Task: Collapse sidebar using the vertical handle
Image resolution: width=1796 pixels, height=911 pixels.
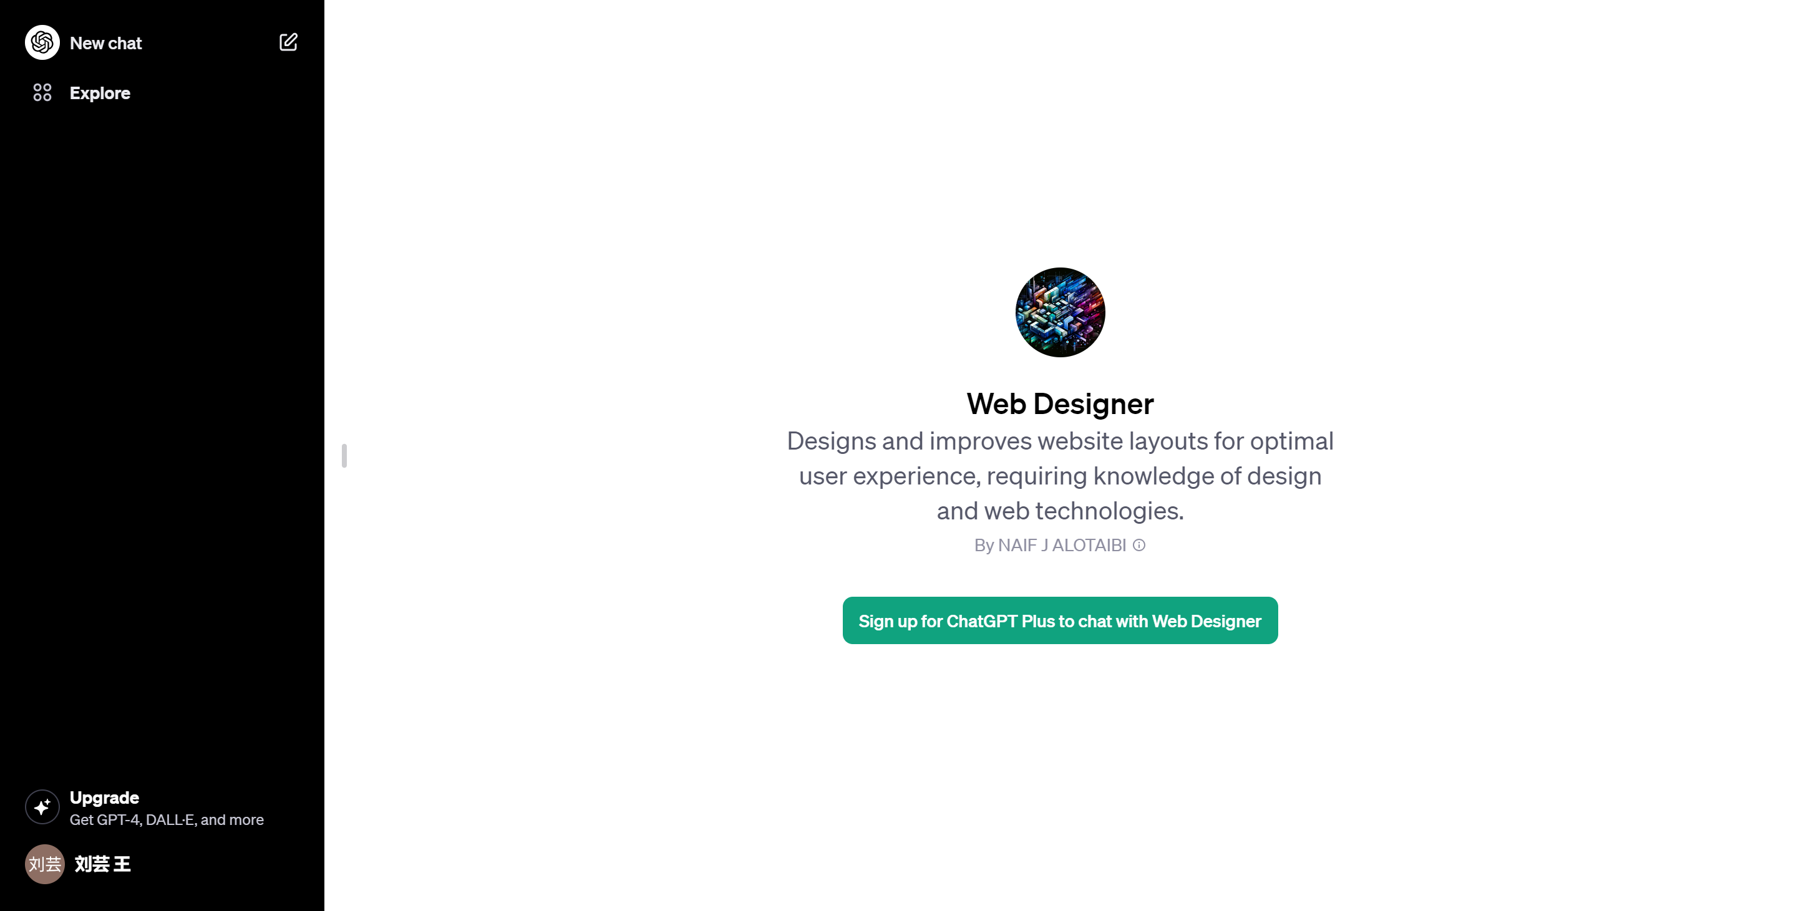Action: [344, 456]
